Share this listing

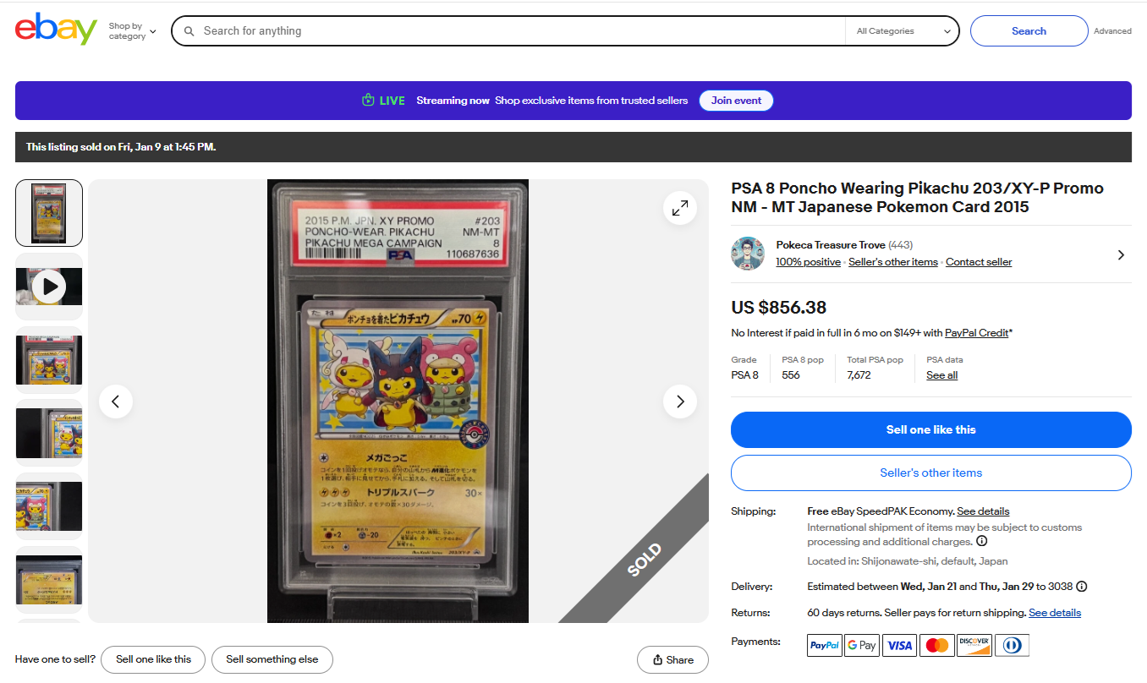[x=672, y=660]
